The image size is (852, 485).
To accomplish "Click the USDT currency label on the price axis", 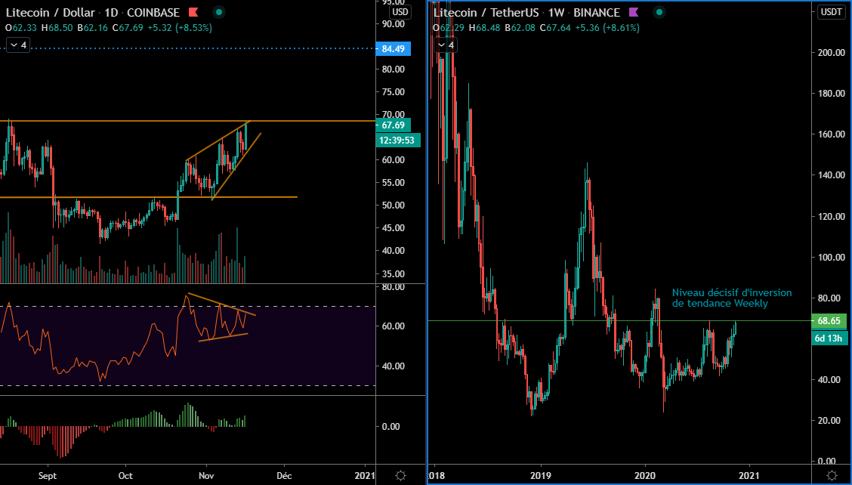I will [831, 11].
